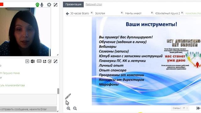Image resolution: width=201 pixels, height=113 pixels.
Task: Jump to the first slide arrow icon
Action: point(198,108)
